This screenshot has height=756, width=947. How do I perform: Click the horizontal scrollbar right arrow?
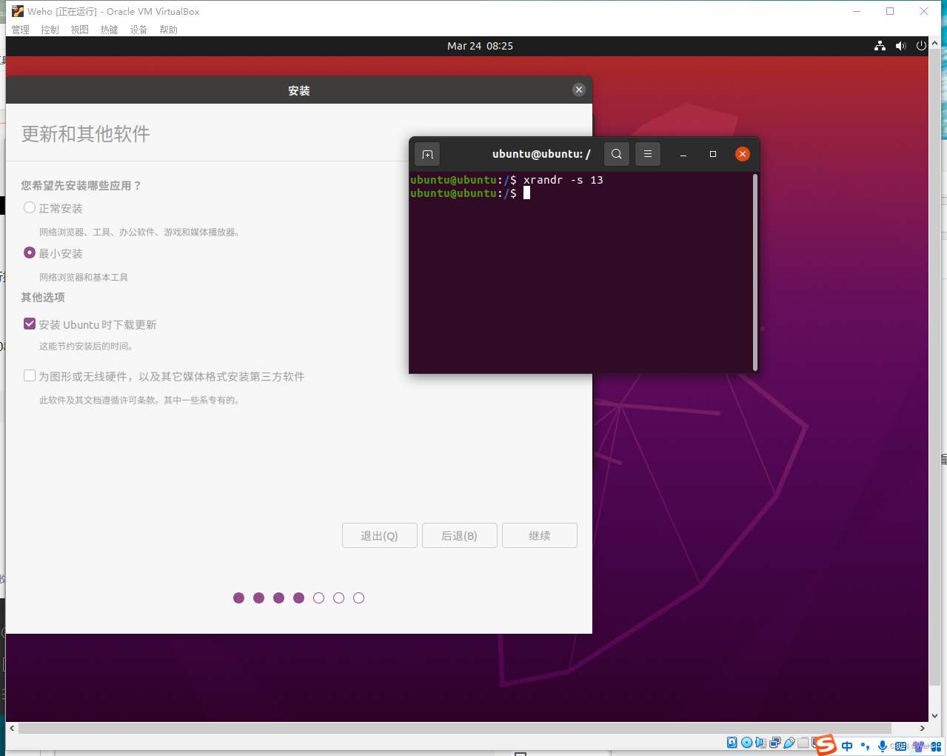[923, 728]
